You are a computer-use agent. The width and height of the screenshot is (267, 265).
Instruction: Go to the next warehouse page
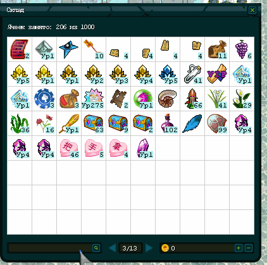click(149, 248)
